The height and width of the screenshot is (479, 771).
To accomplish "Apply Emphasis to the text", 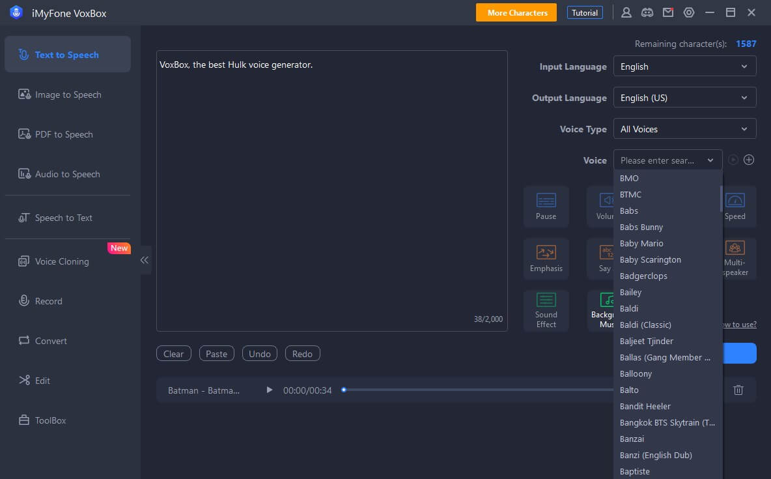I will click(x=546, y=259).
